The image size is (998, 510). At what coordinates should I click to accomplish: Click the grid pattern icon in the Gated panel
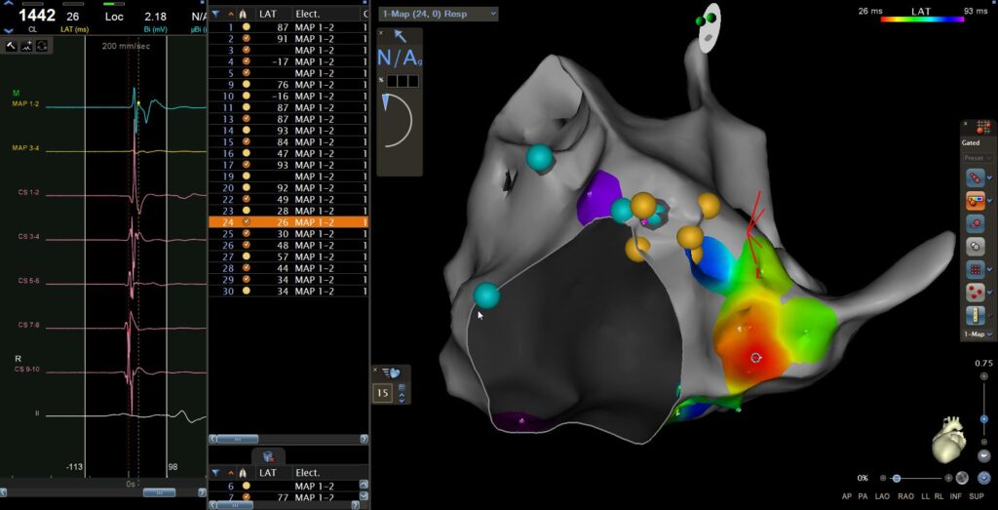[x=975, y=268]
